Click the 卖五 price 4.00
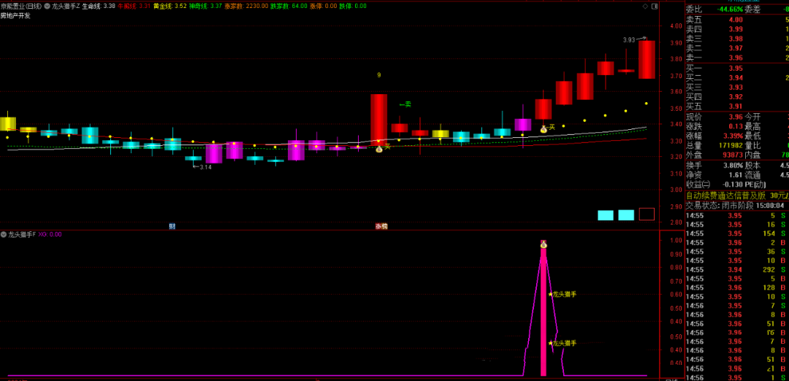Screen dimensions: 789x381 coord(736,20)
